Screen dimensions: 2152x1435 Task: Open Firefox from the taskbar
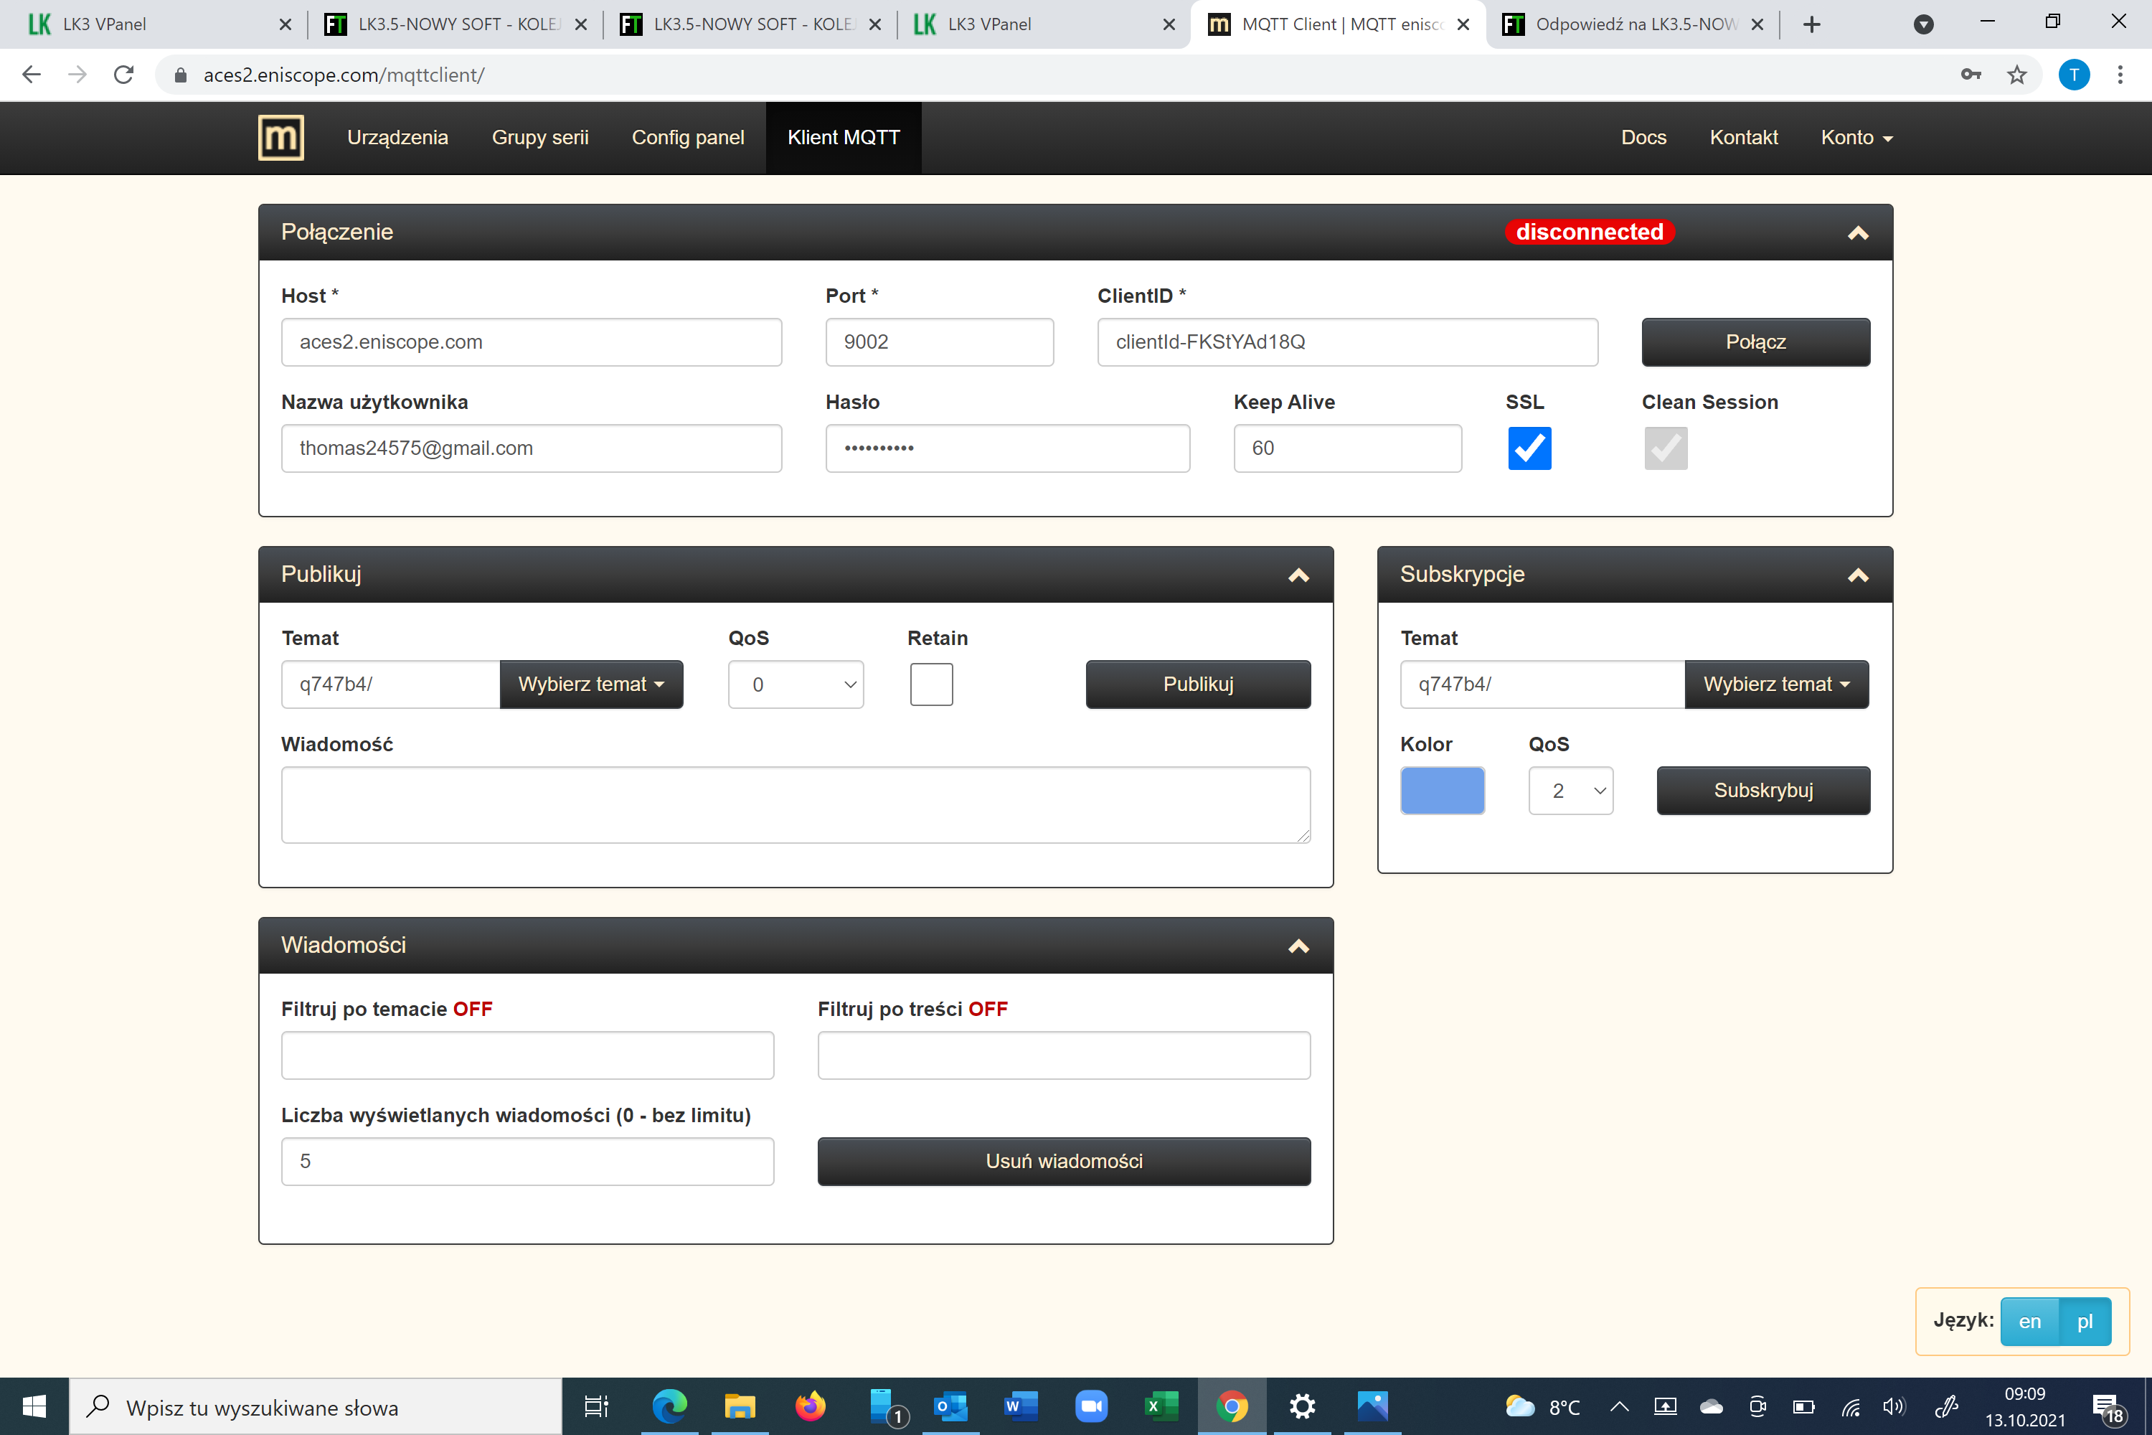pyautogui.click(x=809, y=1406)
